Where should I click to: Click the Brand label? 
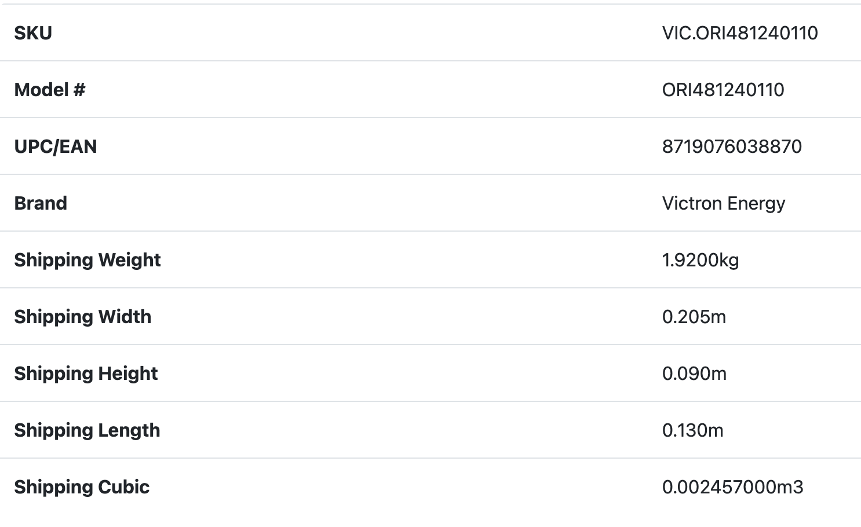point(41,203)
